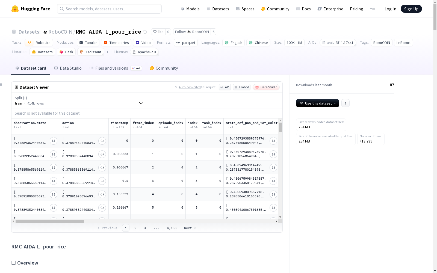Expand observation.state cell in timestamp 0.066667 row

[x=54, y=168]
